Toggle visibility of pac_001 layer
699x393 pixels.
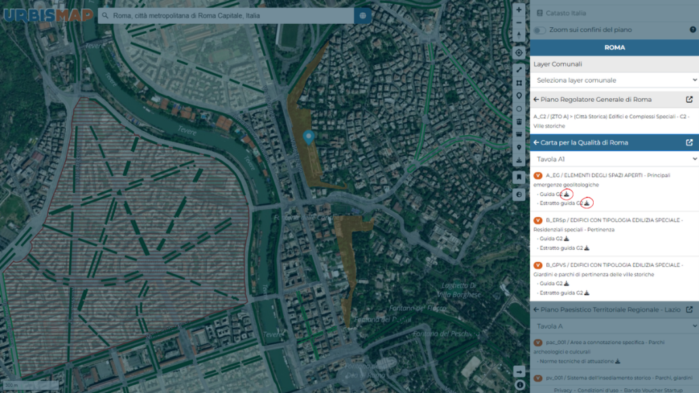coord(538,343)
